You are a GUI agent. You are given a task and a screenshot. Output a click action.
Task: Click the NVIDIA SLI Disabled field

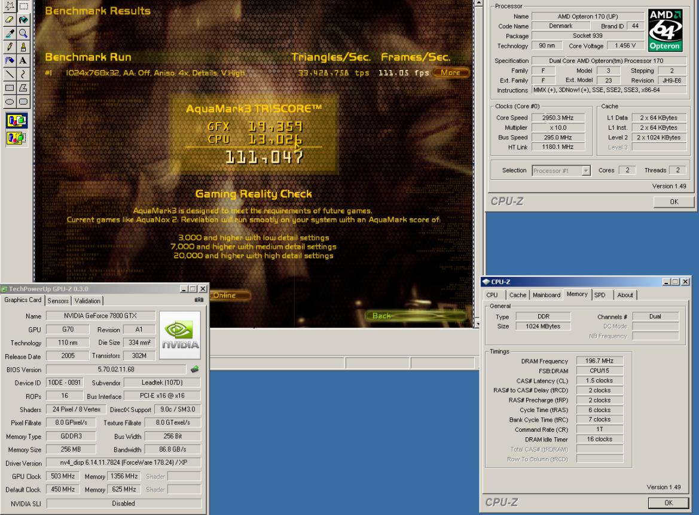tap(124, 504)
